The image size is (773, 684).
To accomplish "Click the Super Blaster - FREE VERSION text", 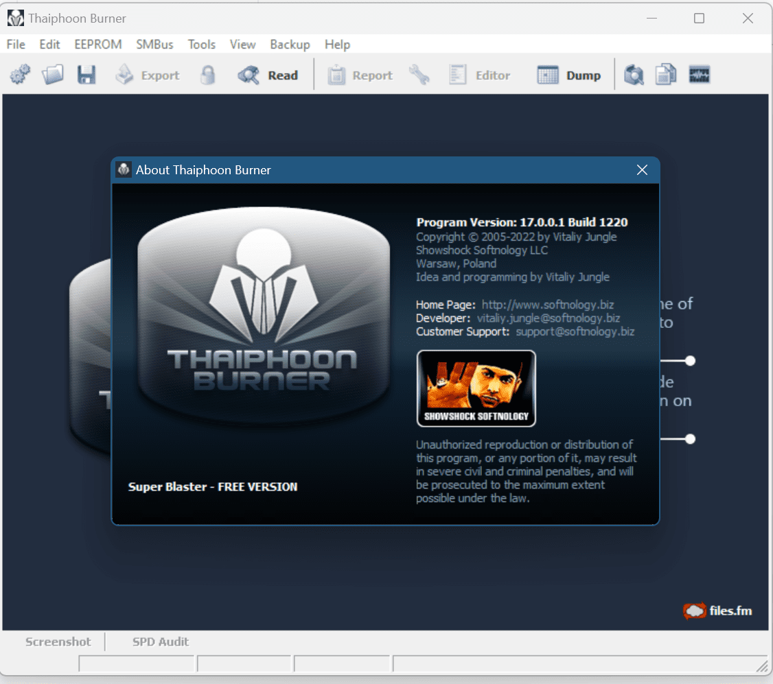I will tap(213, 487).
